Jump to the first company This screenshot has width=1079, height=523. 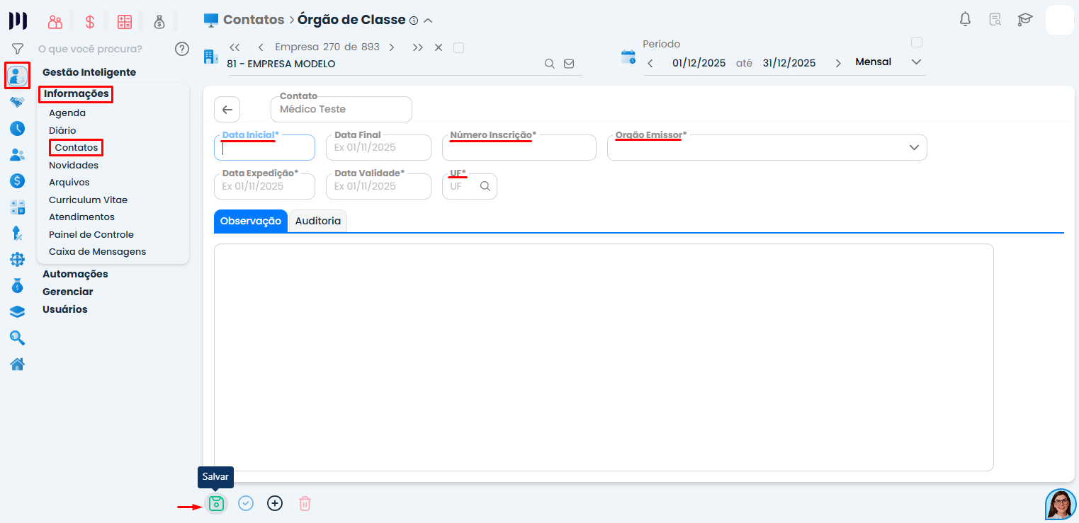pos(235,47)
